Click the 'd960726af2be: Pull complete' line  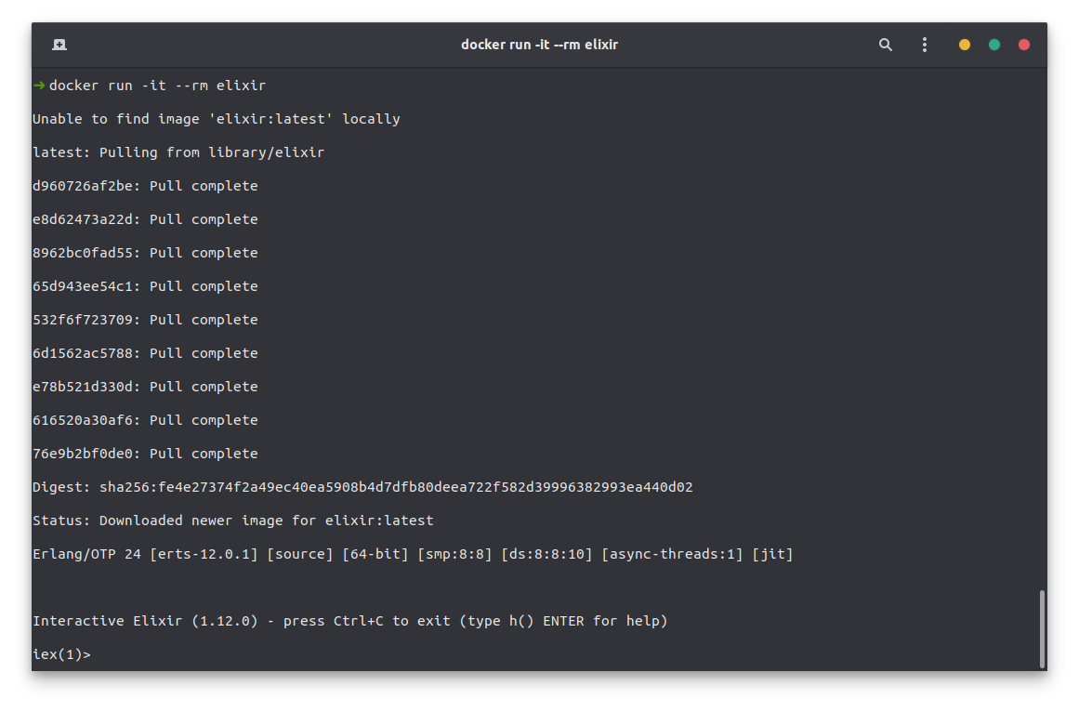point(145,186)
